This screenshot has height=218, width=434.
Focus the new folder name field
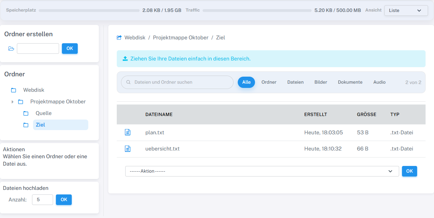pos(38,49)
